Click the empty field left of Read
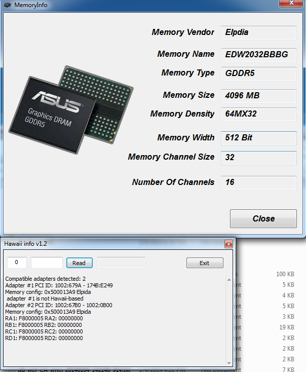 tap(47, 263)
